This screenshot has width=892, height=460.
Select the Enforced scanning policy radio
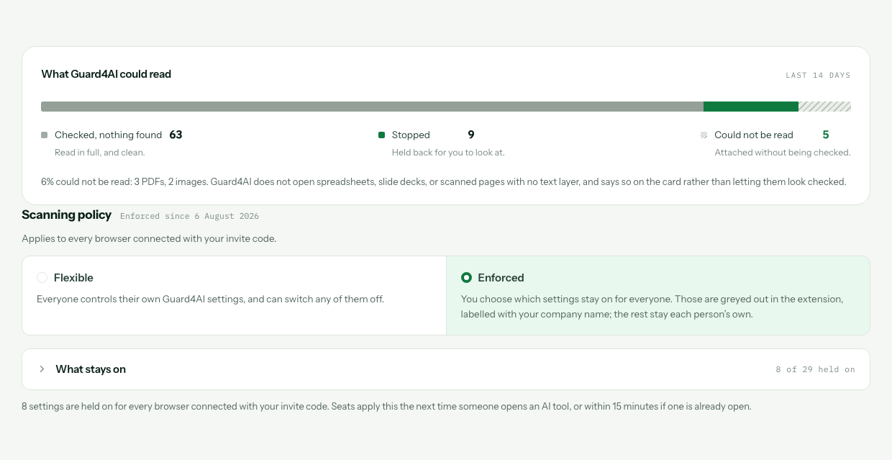click(x=466, y=278)
